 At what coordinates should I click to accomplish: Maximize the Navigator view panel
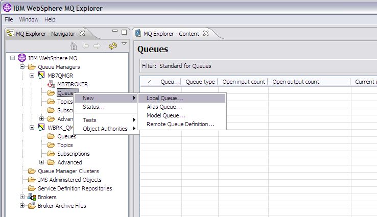(124, 32)
